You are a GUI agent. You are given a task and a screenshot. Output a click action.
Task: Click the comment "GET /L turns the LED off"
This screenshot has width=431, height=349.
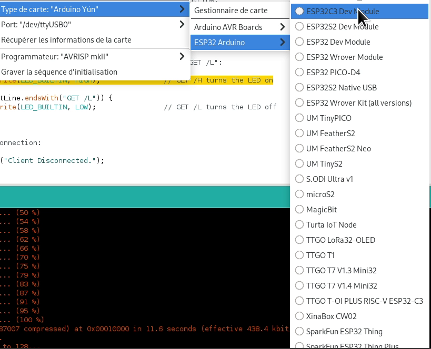[220, 107]
